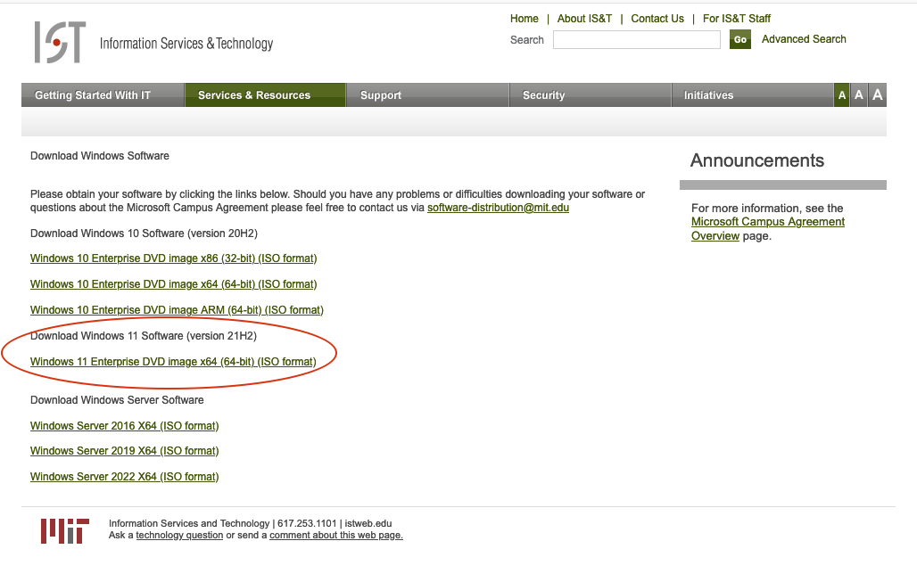Open Advanced Search
This screenshot has height=582, width=917.
click(804, 39)
